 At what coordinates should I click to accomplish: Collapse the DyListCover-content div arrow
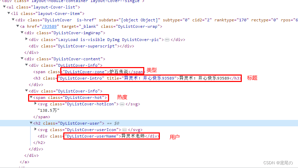click(x=22, y=59)
